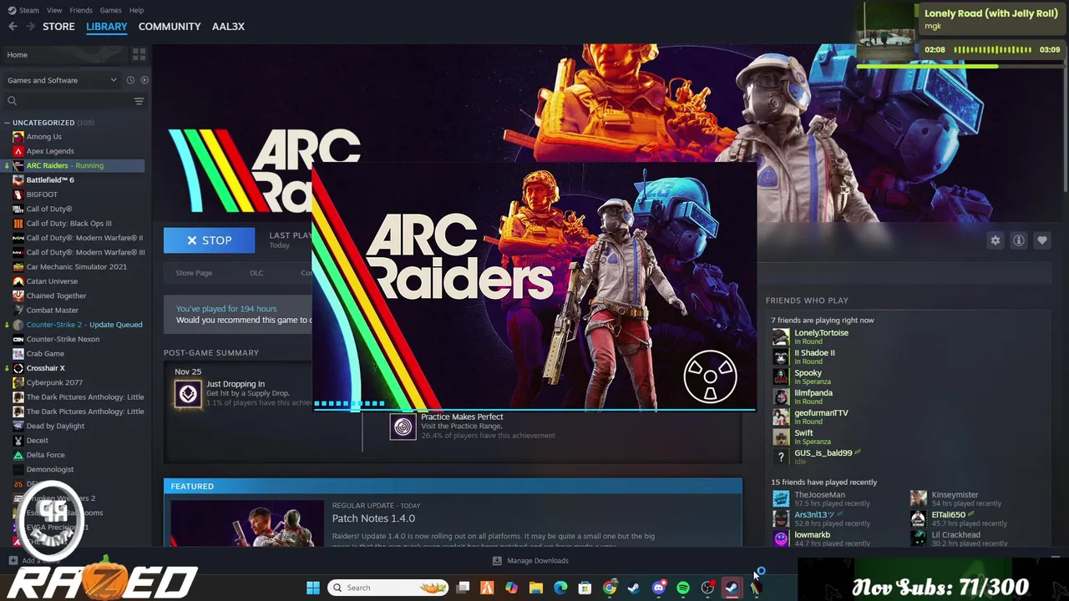Open grid view of library collections
The height and width of the screenshot is (601, 1069).
click(139, 54)
